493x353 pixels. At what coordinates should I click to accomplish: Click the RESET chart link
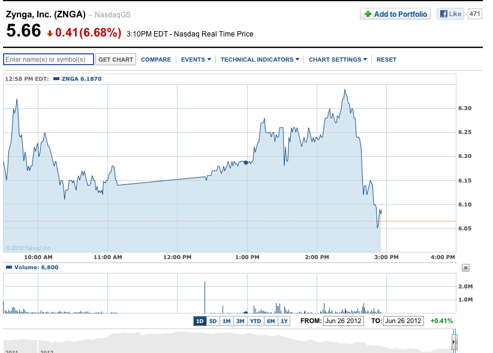click(x=386, y=60)
